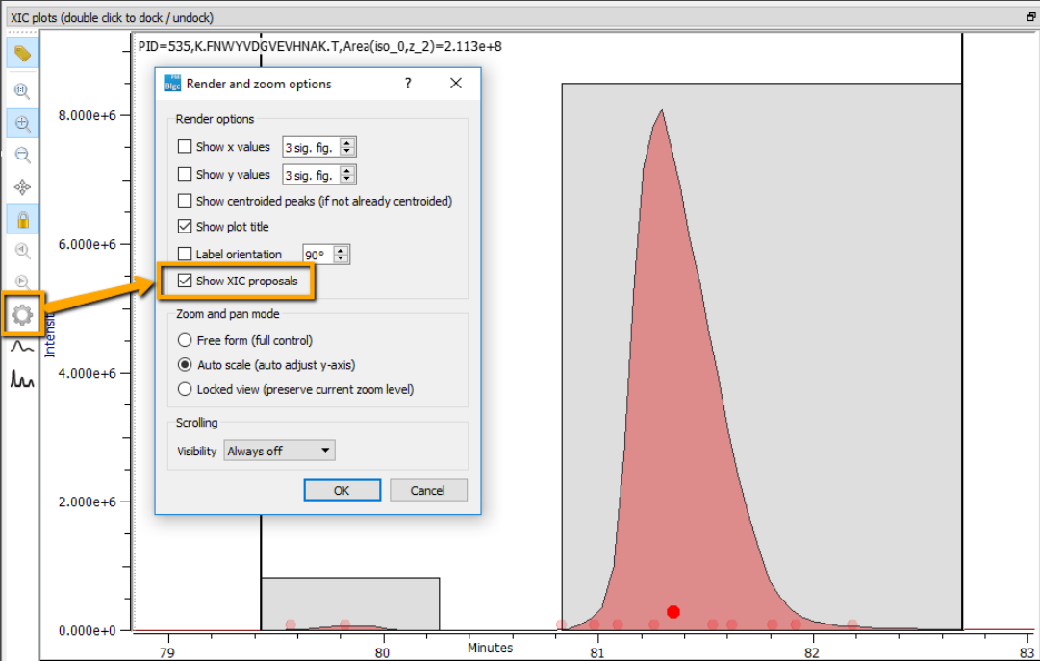Click the previous zoom magnifier icon
Viewport: 1040px width, 661px height.
point(22,251)
